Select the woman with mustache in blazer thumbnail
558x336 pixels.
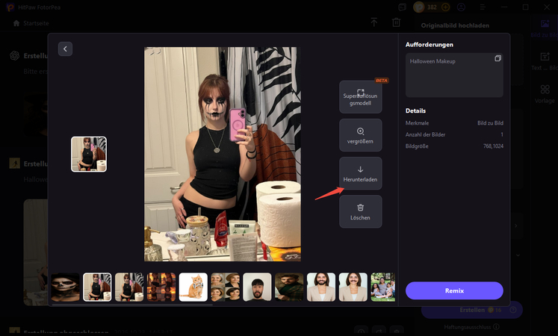353,287
